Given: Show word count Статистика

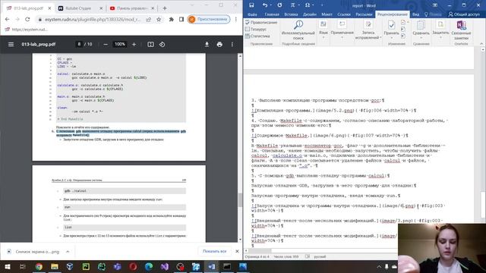Looking at the screenshot, I should [257, 36].
